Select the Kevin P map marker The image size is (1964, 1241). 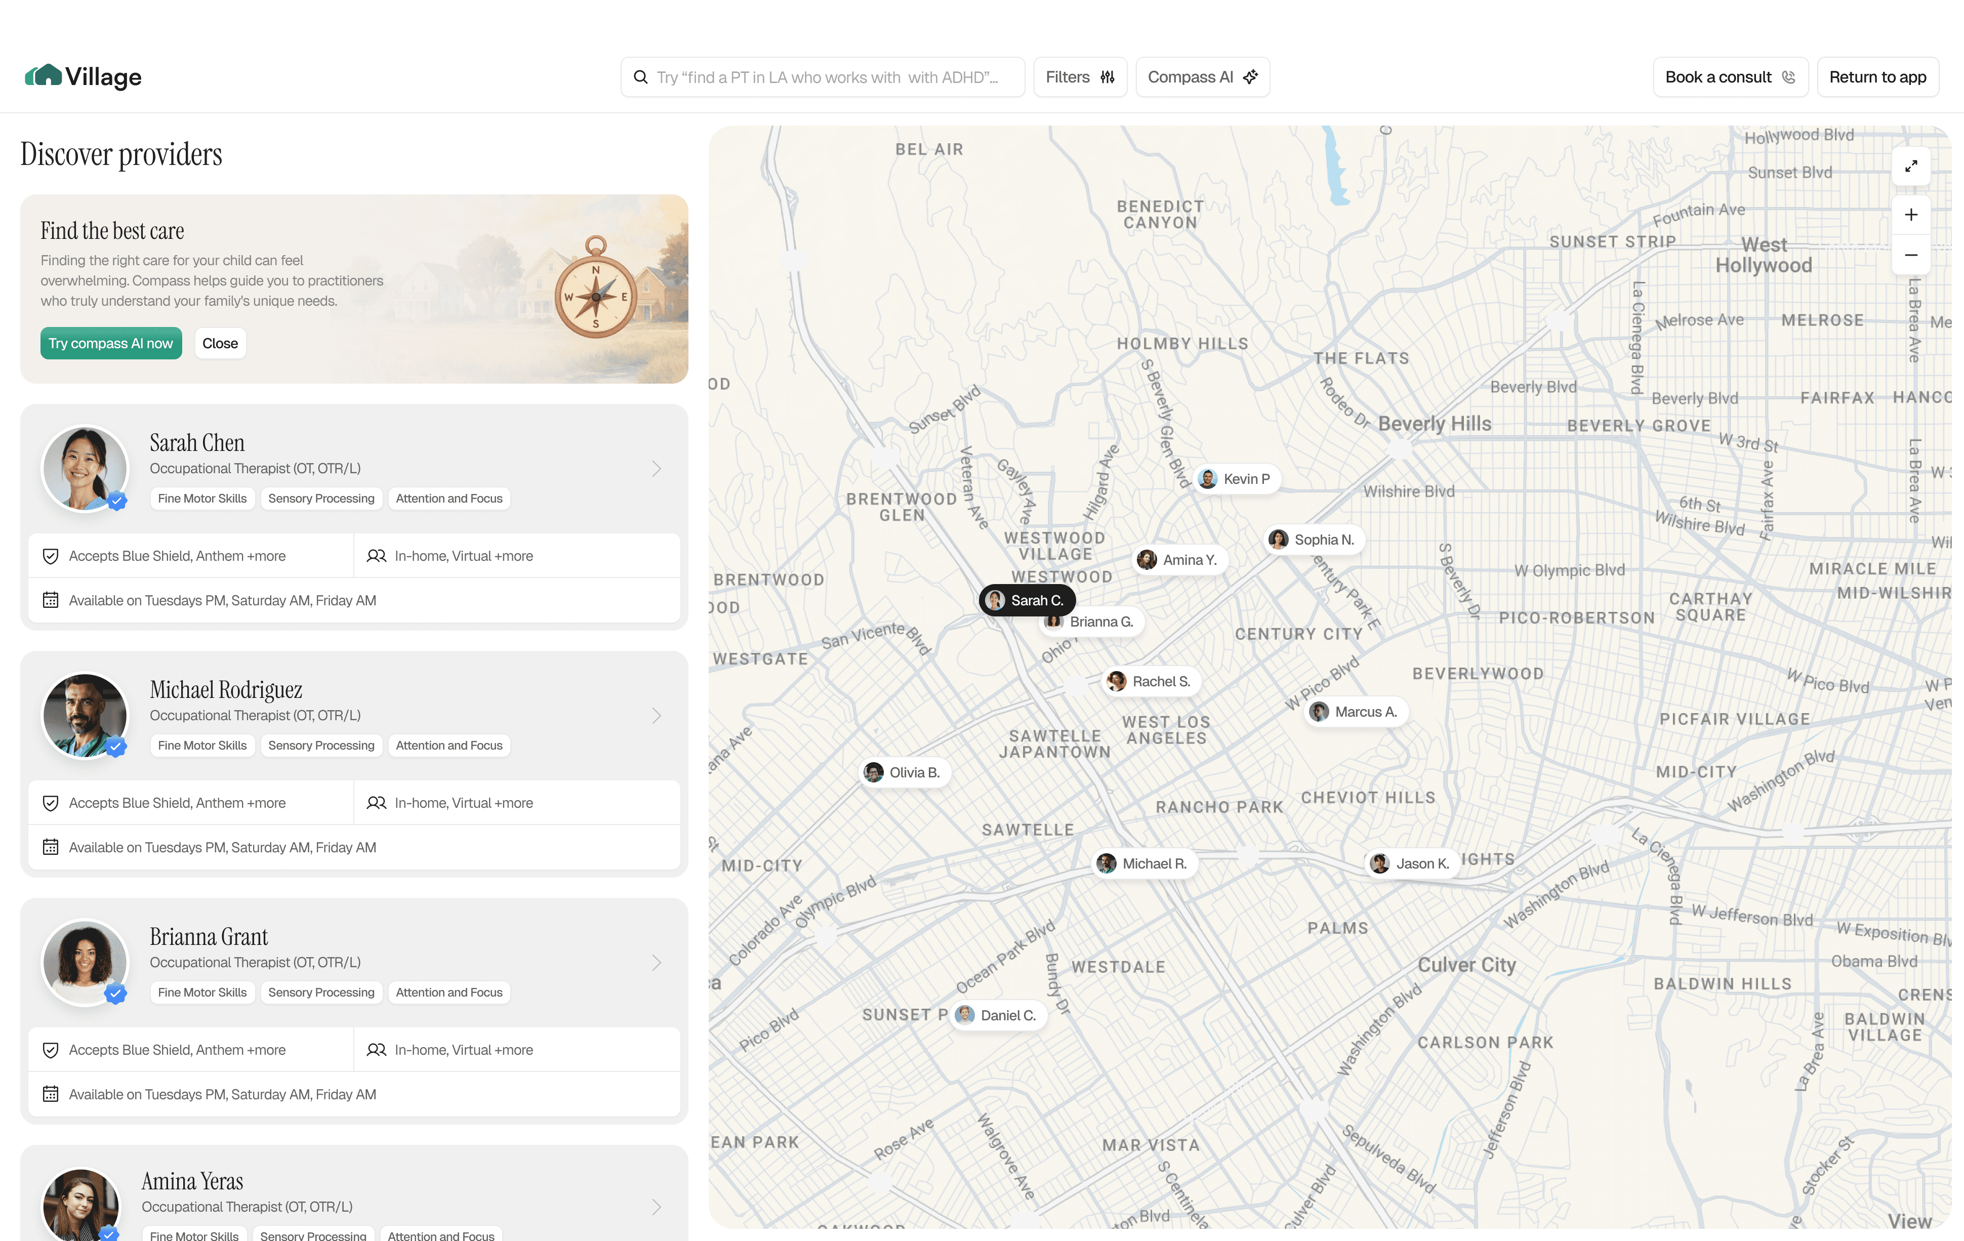(1237, 479)
